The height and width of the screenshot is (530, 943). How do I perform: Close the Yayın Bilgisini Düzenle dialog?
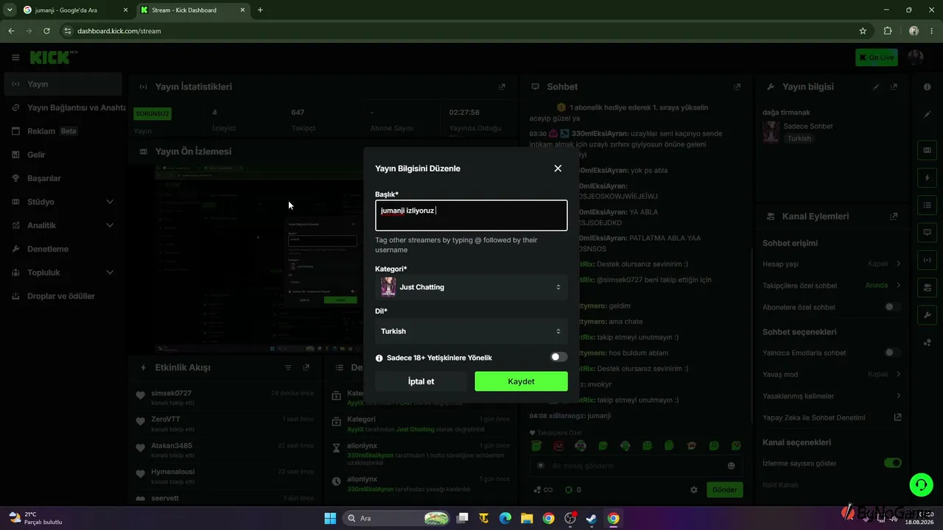tap(558, 169)
